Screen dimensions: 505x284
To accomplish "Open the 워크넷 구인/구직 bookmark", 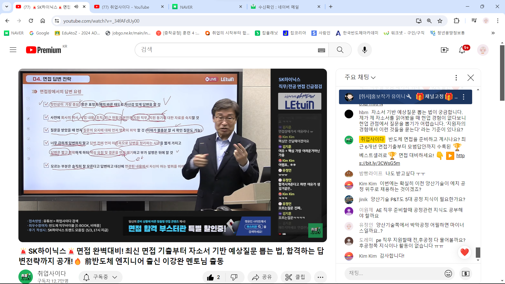I will click(404, 33).
